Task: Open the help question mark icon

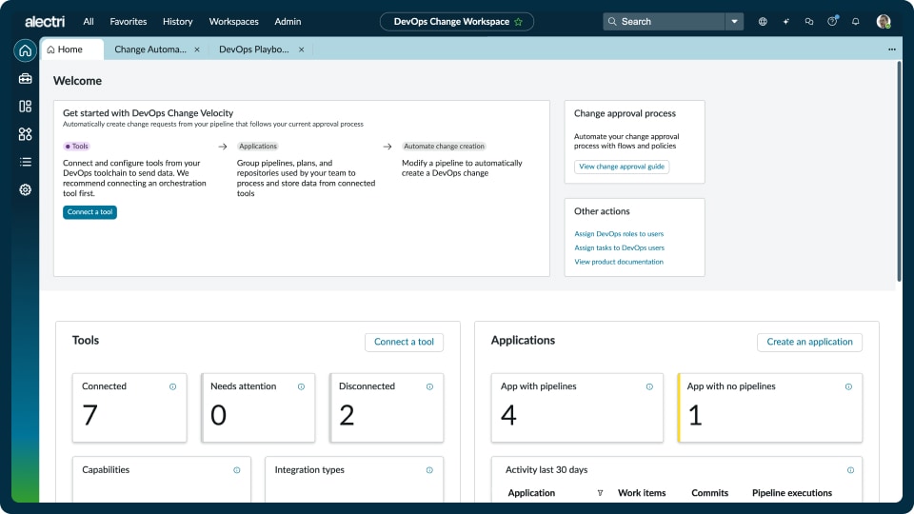Action: (x=832, y=22)
